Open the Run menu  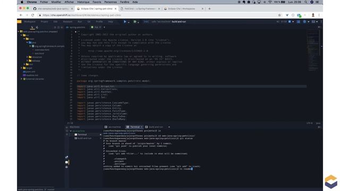click(80, 22)
